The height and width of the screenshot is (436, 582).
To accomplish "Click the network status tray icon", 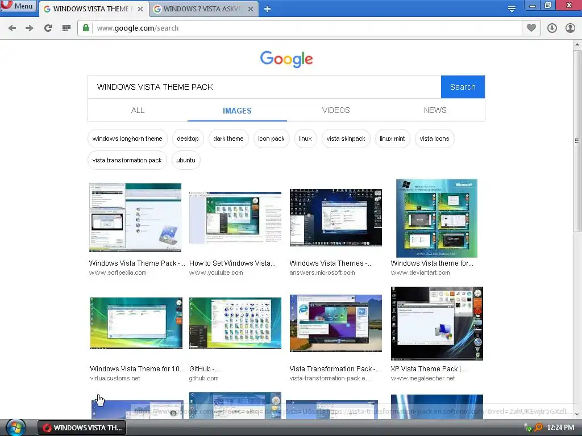I will click(528, 428).
